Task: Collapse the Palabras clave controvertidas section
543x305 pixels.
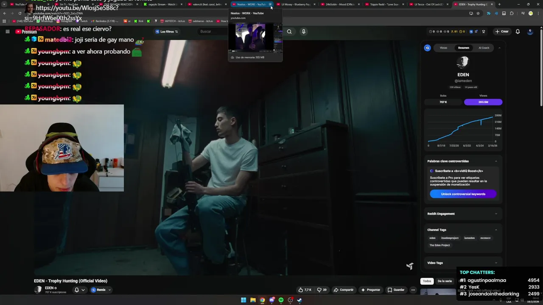Action: pos(496,161)
